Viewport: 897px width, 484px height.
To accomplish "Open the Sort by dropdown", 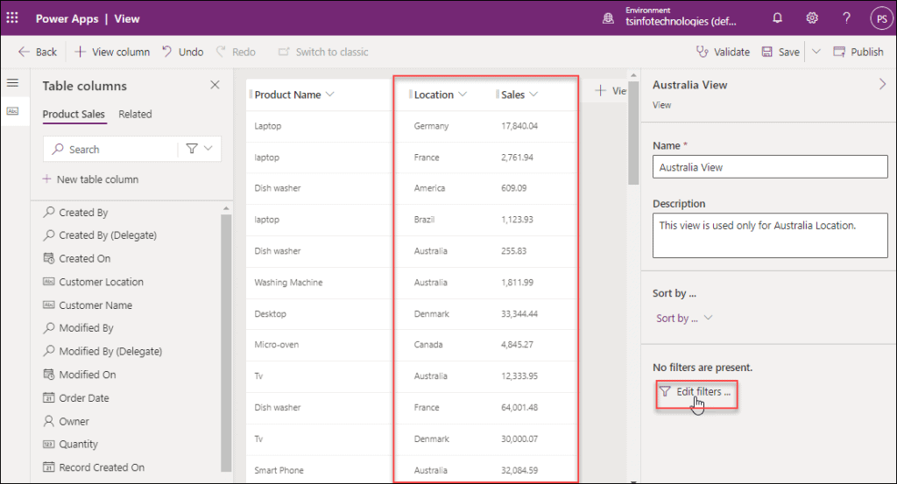I will click(x=683, y=319).
